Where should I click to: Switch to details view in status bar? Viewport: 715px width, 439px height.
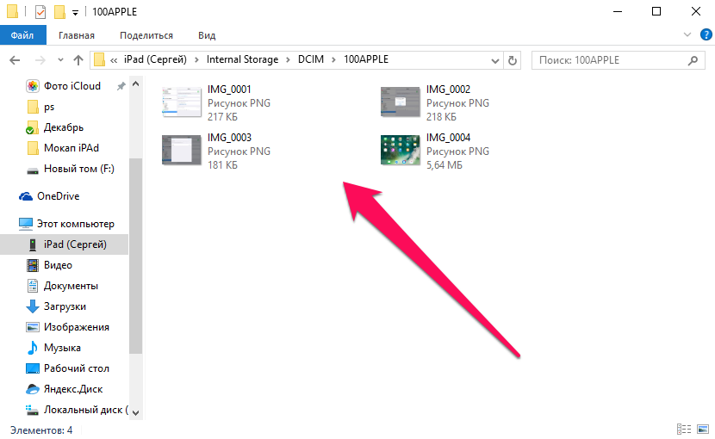click(x=684, y=429)
